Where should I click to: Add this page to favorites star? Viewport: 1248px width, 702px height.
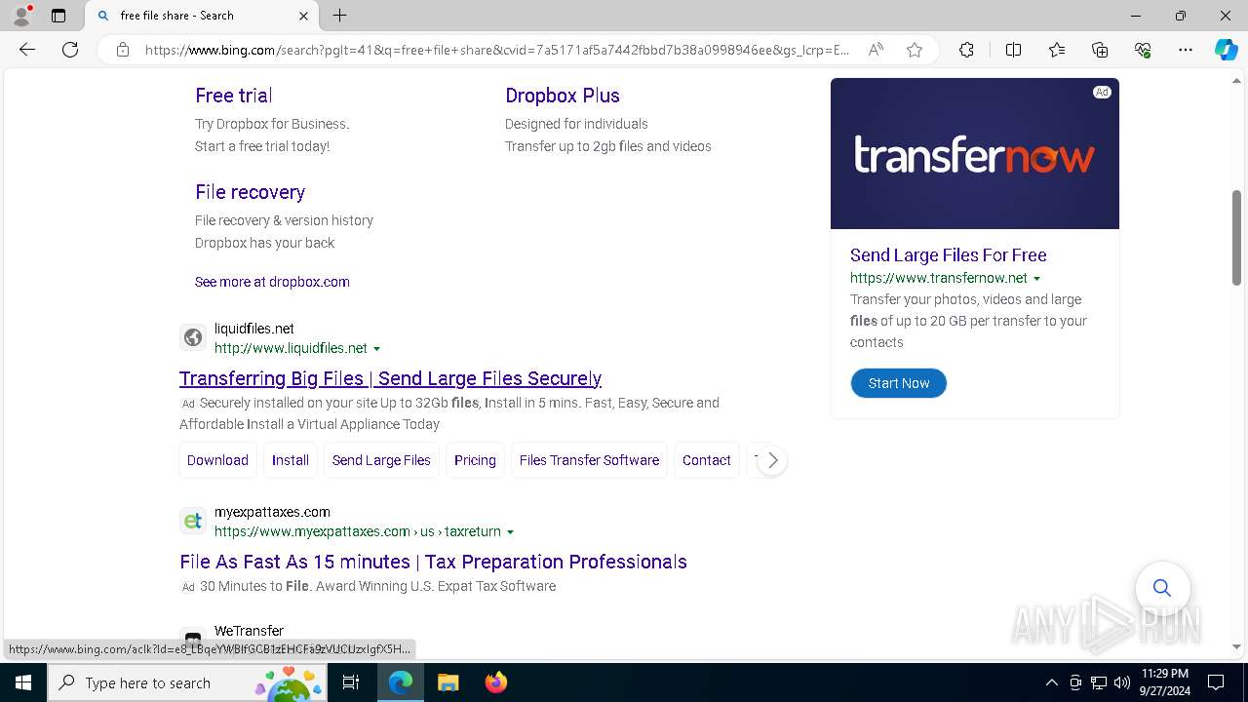pyautogui.click(x=915, y=50)
